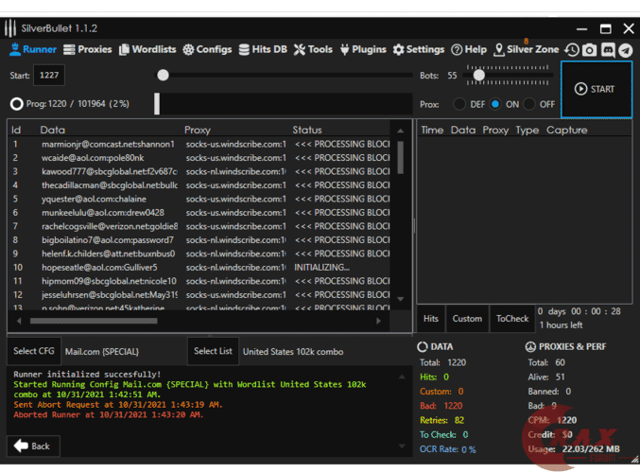Select the OFF proxy radio option
Screen dimensions: 640x473
pyautogui.click(x=529, y=104)
